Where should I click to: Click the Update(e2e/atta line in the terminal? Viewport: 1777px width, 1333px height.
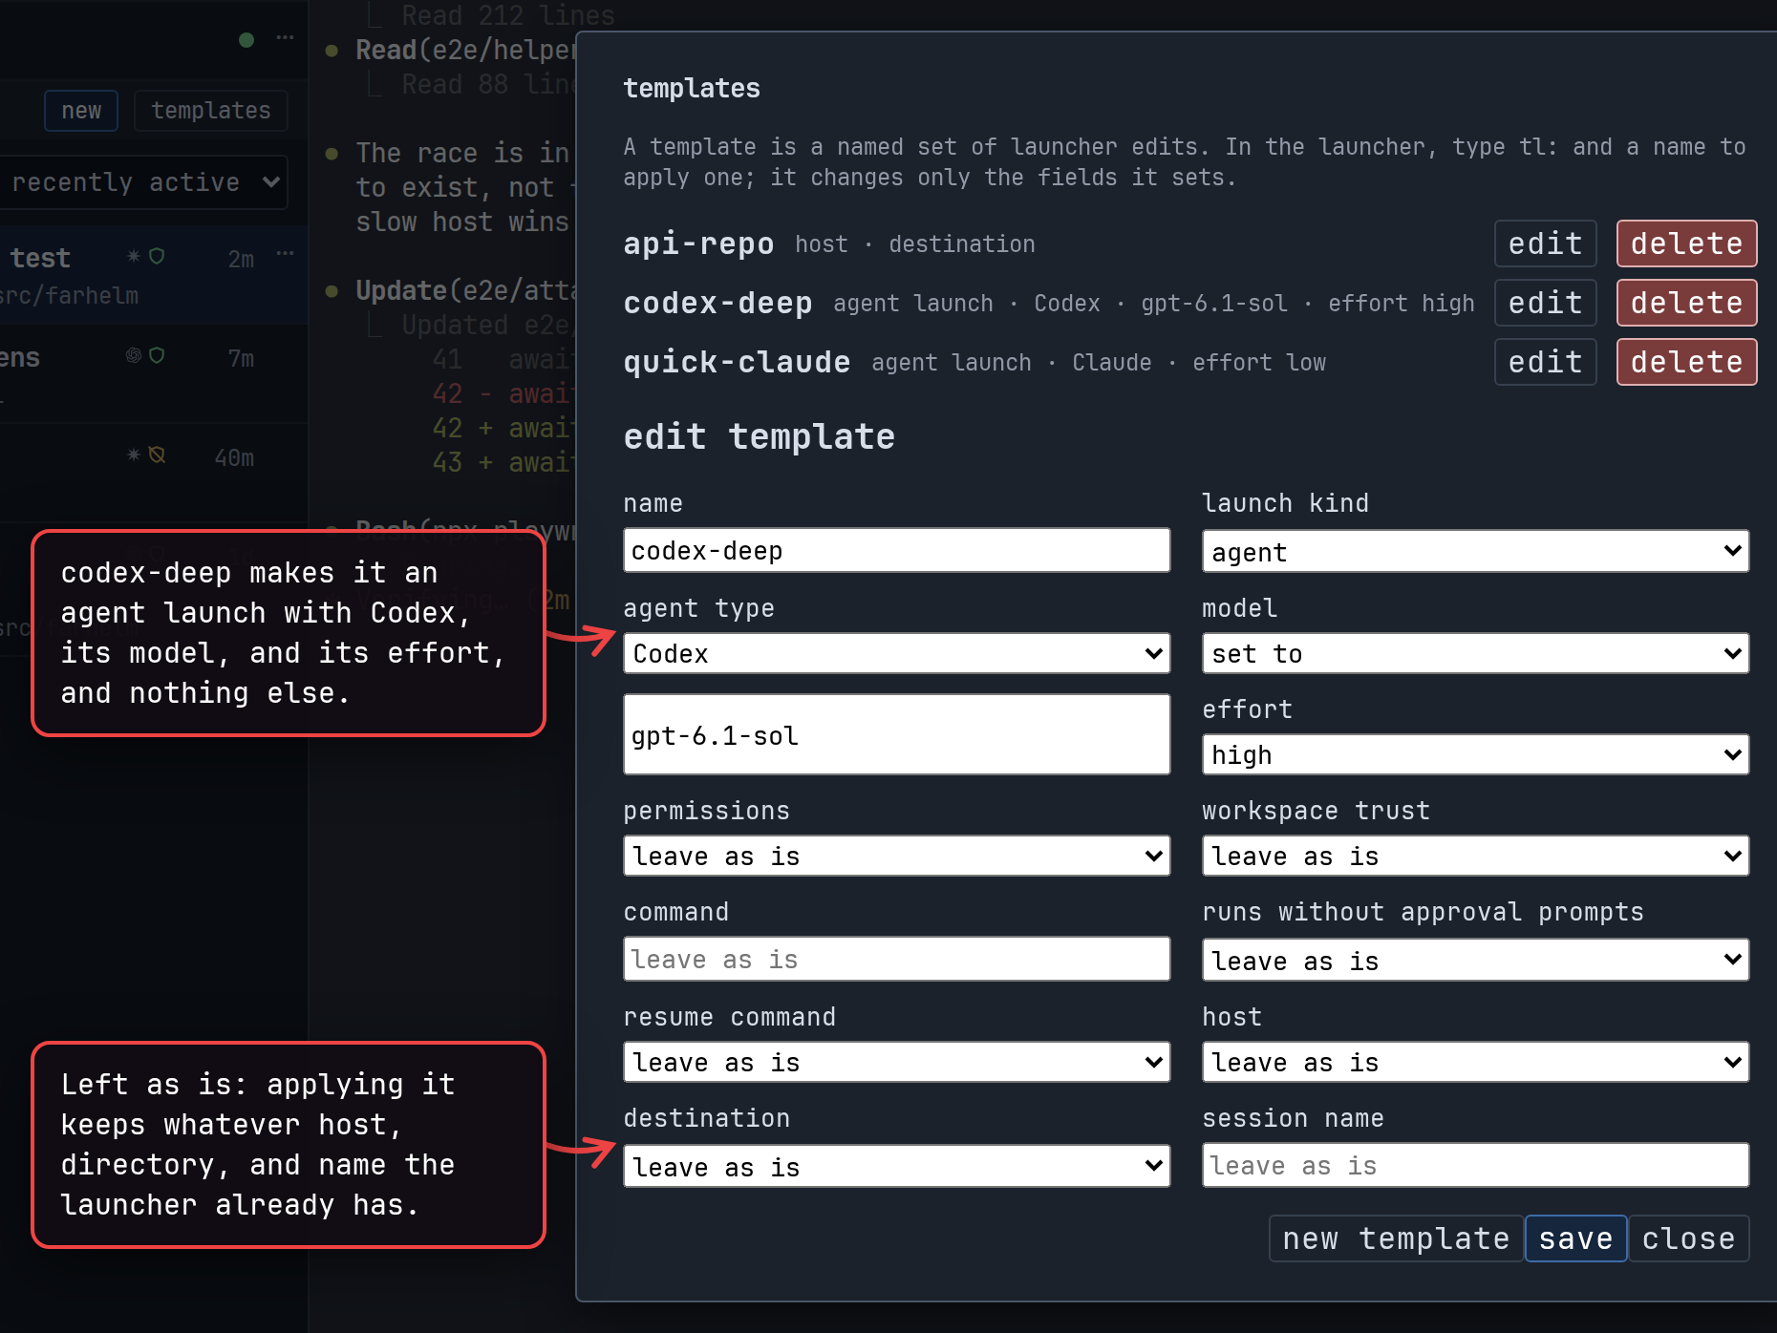coord(465,290)
